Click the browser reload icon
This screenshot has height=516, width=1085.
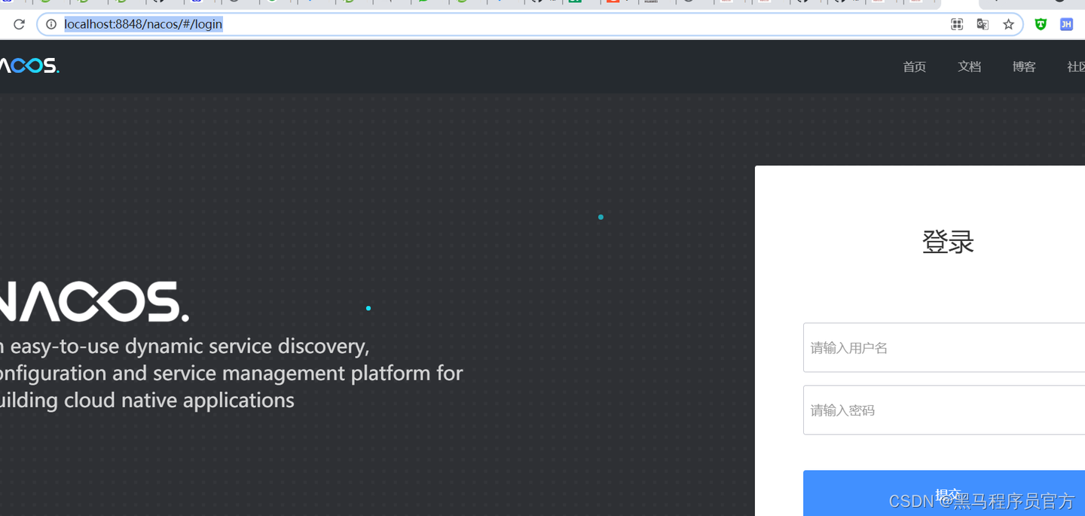[19, 24]
